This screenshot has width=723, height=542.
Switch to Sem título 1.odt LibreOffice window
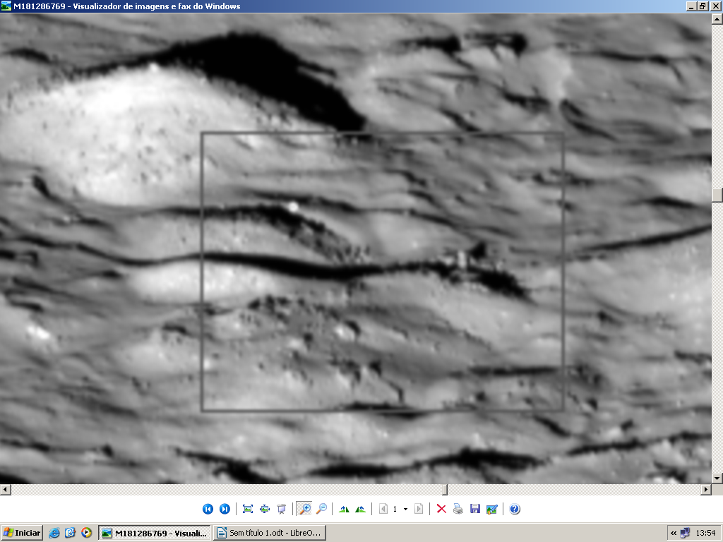270,533
